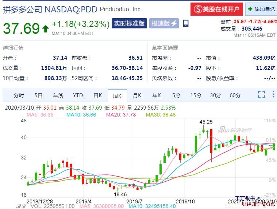This screenshot has height=209, width=277.
Task: Click the 18.46 low marker on chart
Action: pyautogui.click(x=120, y=194)
